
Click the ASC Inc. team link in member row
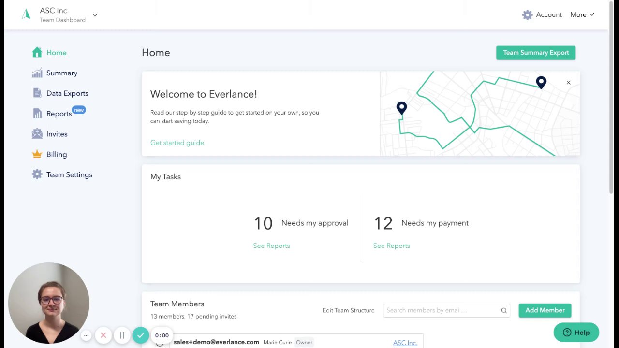tap(405, 343)
